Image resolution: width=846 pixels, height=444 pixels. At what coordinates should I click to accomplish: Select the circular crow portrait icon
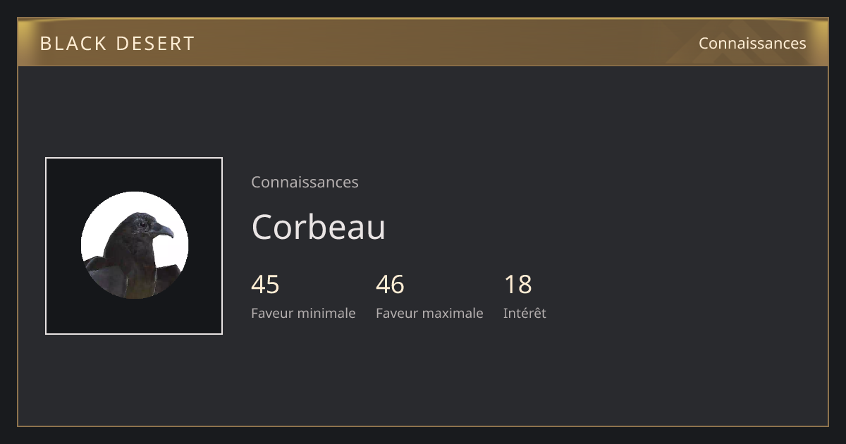pos(134,245)
